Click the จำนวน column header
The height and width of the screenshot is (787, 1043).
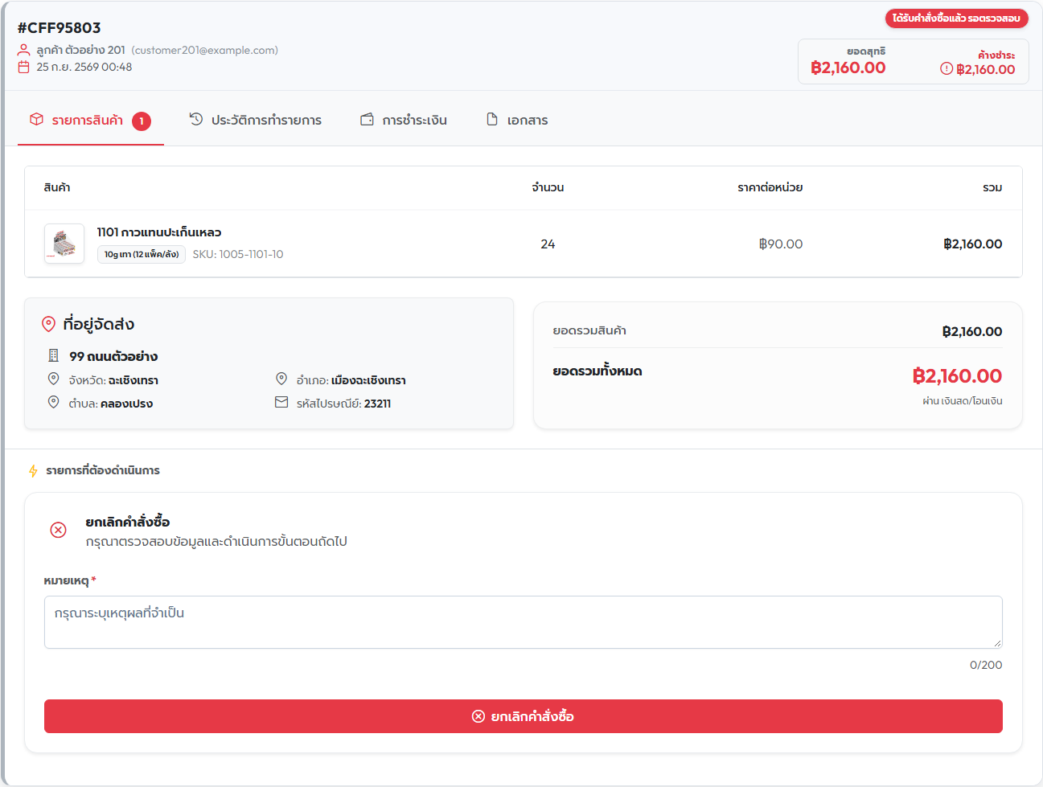(548, 187)
